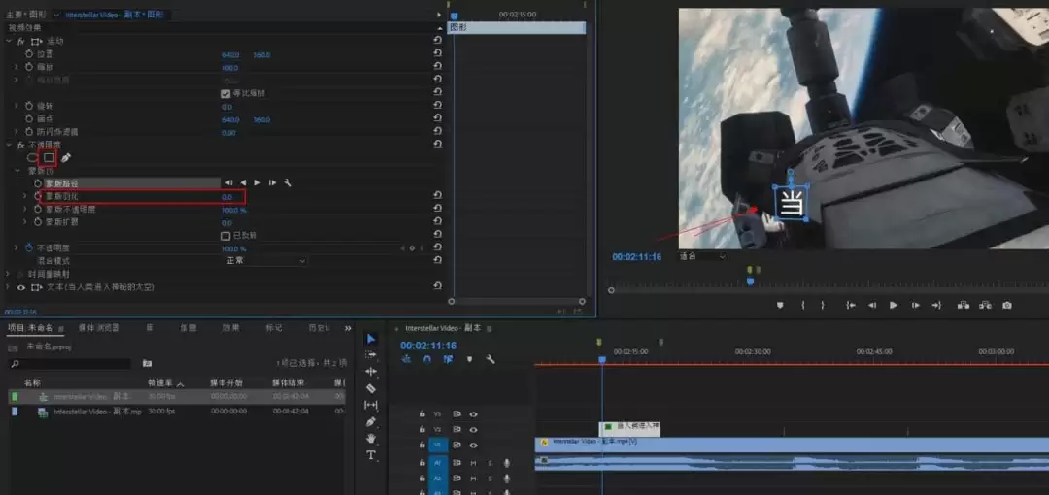Collapse the 不透明度 opacity effect group
1049x495 pixels.
[x=8, y=145]
